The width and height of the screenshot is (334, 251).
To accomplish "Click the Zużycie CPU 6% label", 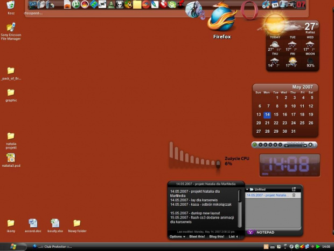I will [237, 161].
